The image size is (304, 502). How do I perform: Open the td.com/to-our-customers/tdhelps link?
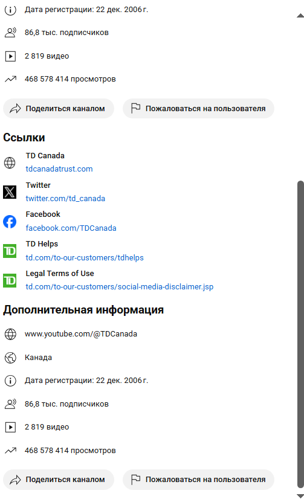85,257
